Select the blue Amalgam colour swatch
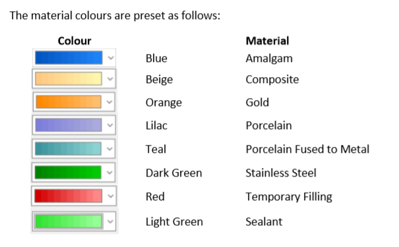This screenshot has width=399, height=247. click(69, 58)
